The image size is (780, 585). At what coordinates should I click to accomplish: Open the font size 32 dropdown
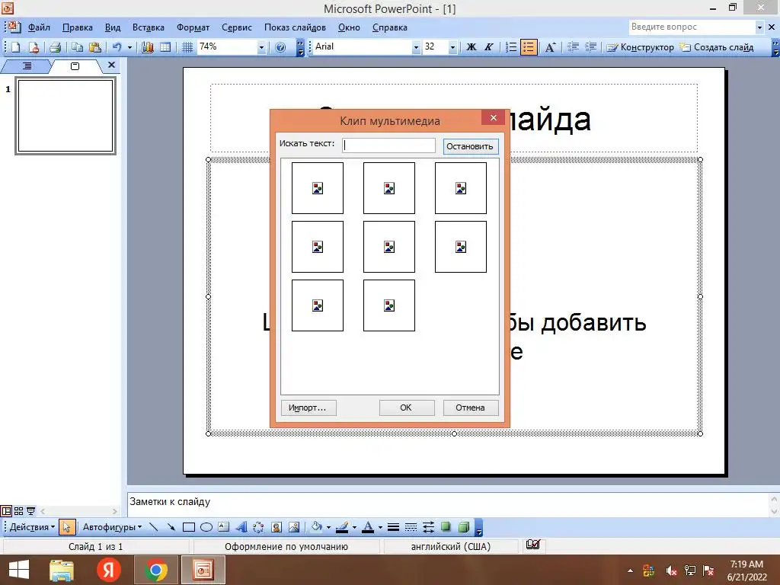[452, 47]
